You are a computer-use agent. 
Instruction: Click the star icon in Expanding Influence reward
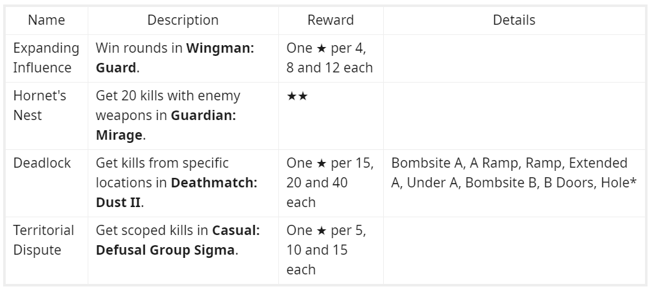[x=321, y=48]
